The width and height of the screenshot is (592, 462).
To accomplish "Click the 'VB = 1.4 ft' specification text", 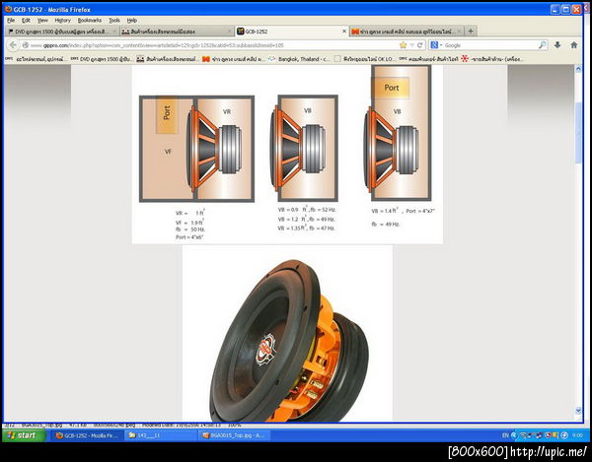I will (385, 211).
